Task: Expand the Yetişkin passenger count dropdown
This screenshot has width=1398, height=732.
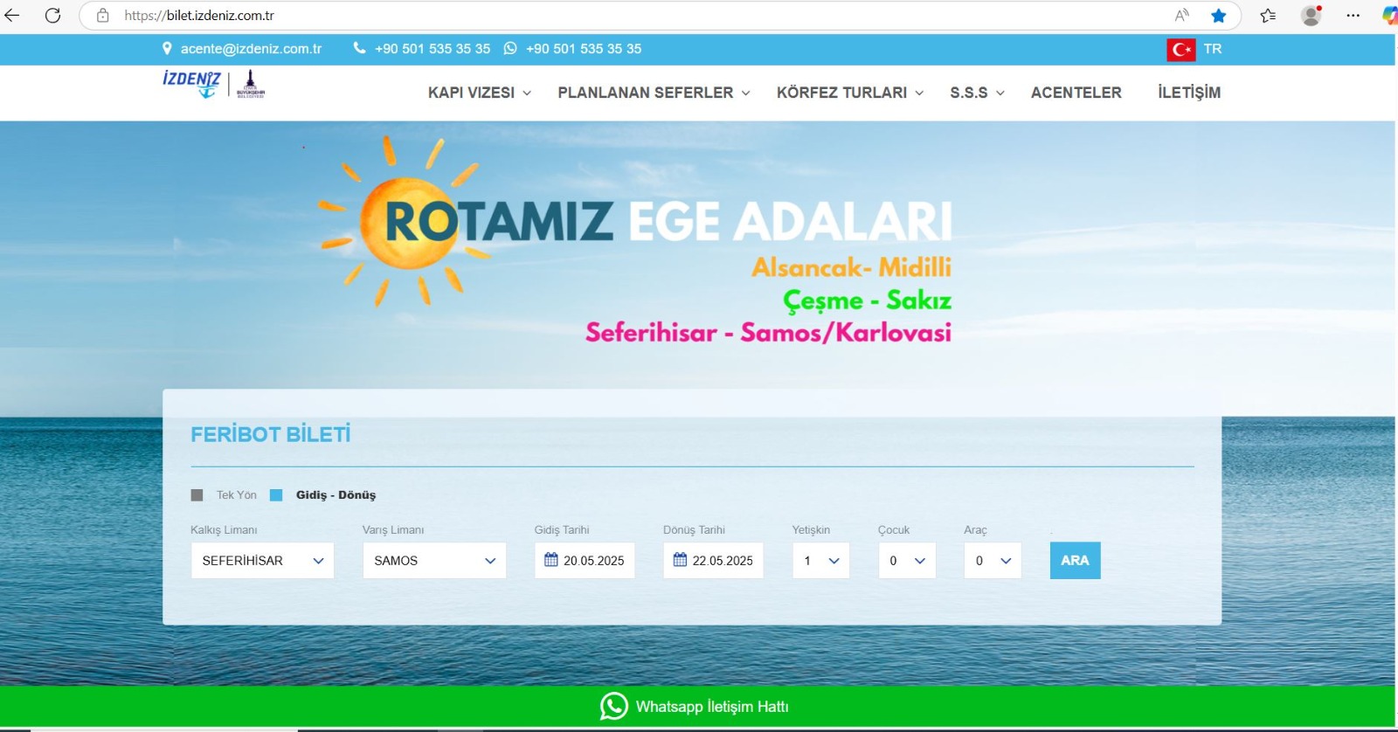Action: 820,561
